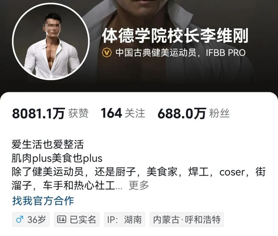278x236 pixels.
Task: Click the yellow V verification badge
Action: (x=107, y=53)
